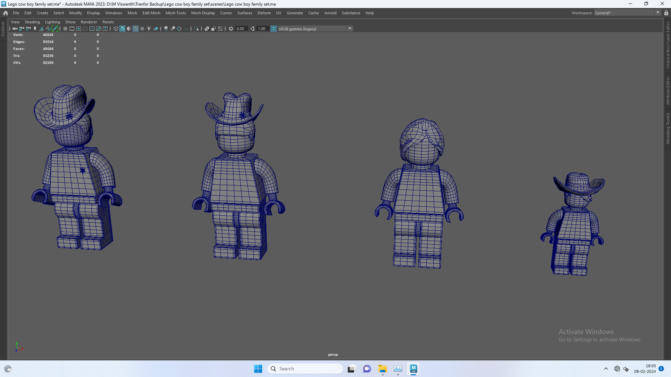Open the panel Show menu

pyautogui.click(x=70, y=22)
